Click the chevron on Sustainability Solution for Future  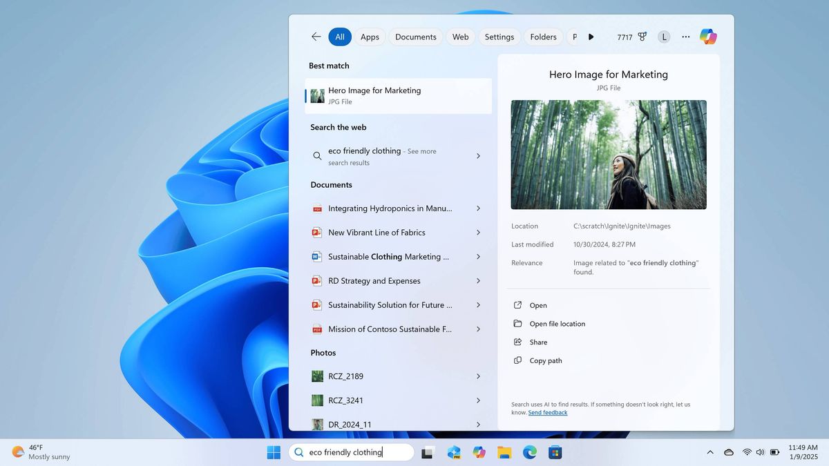pos(477,304)
